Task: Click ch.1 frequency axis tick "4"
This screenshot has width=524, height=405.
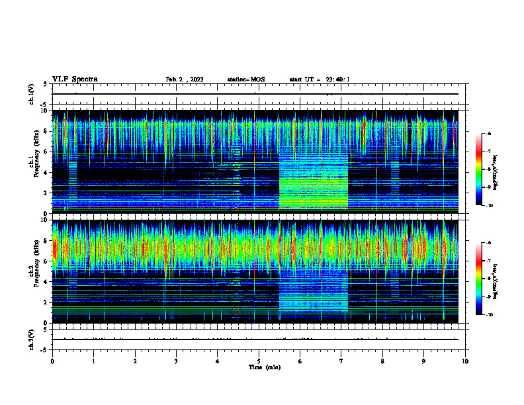Action: [46, 173]
